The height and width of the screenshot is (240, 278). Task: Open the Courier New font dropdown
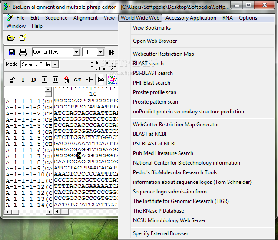coord(76,52)
